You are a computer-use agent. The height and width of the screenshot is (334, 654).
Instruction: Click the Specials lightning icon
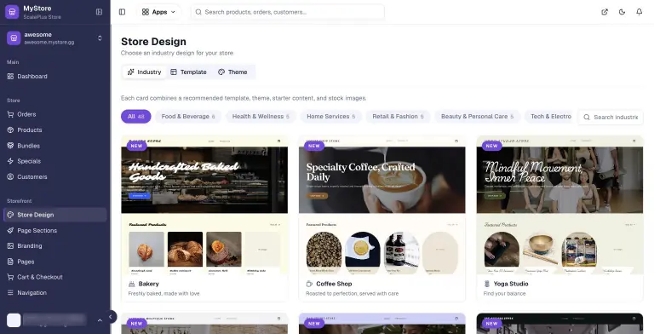coord(10,161)
